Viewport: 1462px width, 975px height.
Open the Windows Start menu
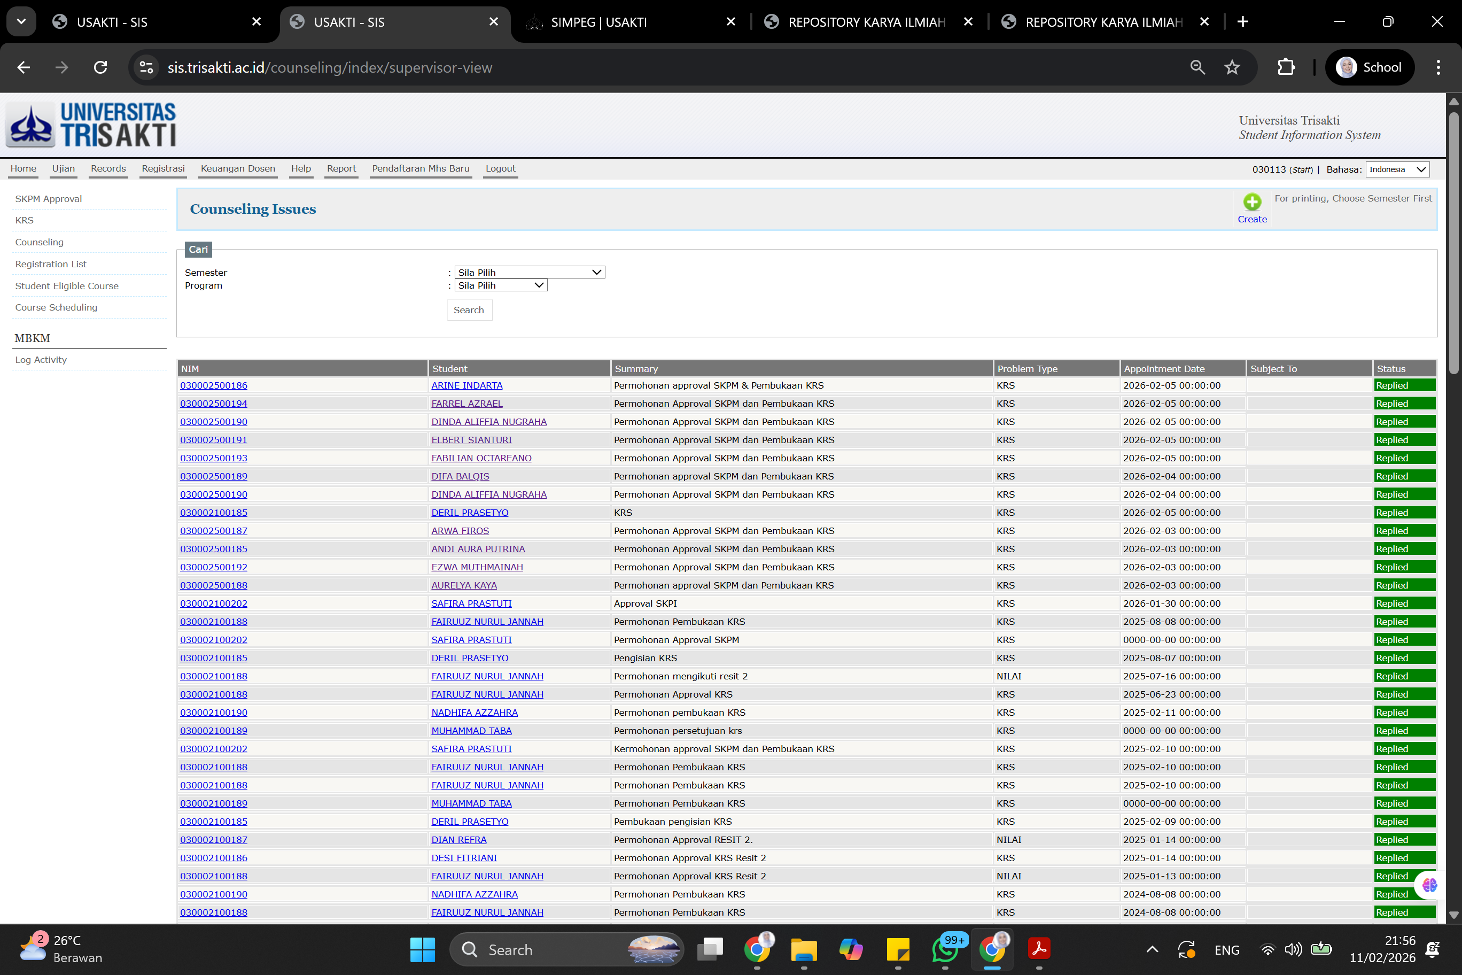(422, 949)
